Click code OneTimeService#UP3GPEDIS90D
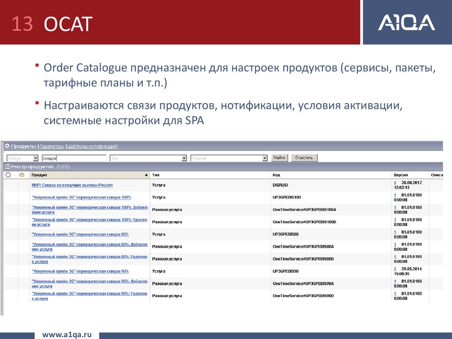This screenshot has height=339, width=452. tap(303, 296)
